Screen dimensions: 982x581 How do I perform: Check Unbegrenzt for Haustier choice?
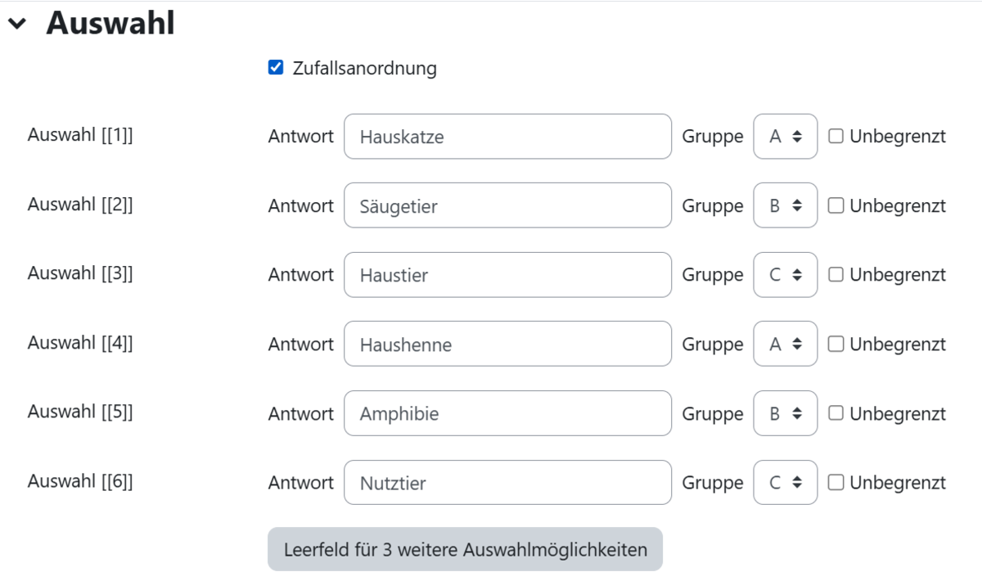[x=836, y=275]
